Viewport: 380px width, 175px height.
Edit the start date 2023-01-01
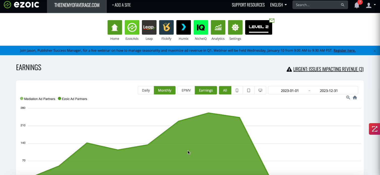point(290,91)
